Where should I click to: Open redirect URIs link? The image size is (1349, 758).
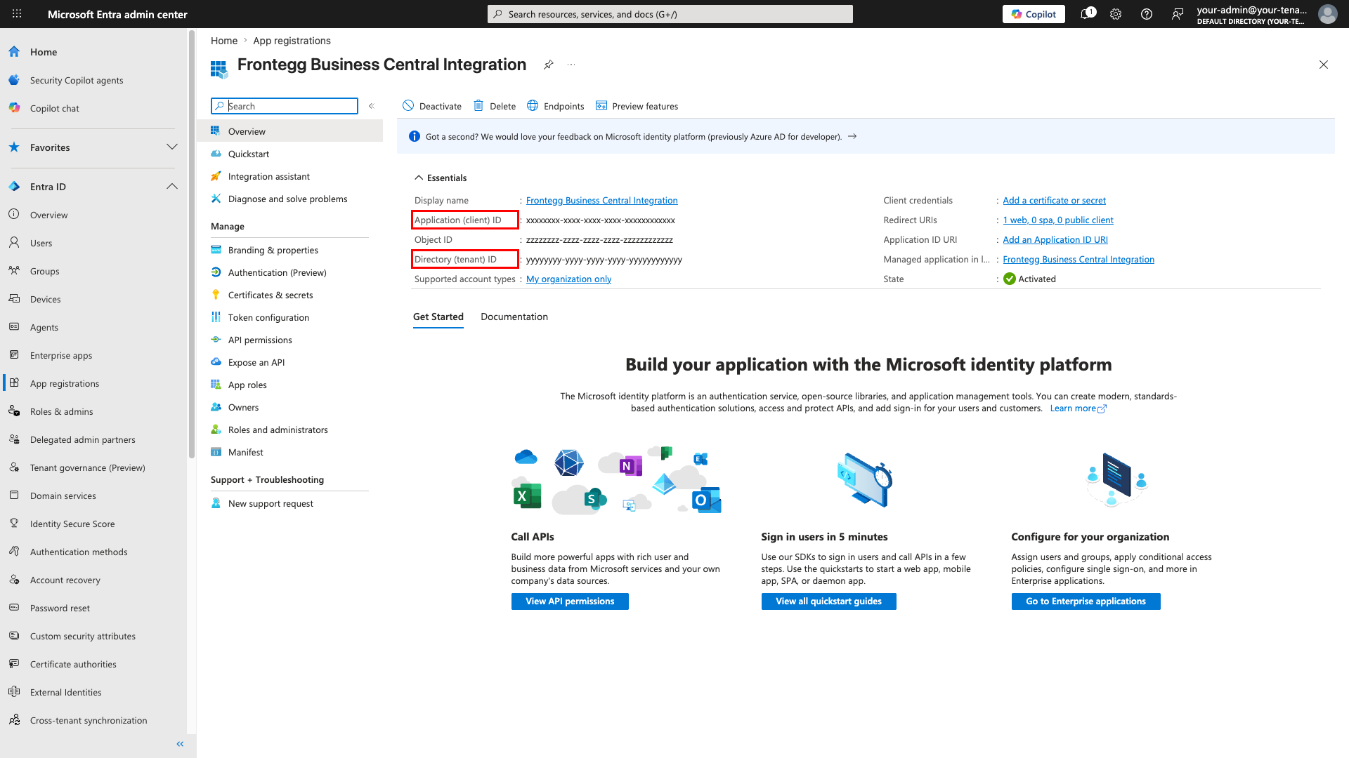1058,220
